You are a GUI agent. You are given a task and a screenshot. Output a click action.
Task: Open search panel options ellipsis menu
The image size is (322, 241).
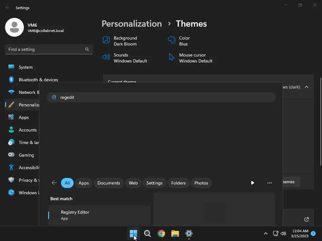click(x=269, y=183)
